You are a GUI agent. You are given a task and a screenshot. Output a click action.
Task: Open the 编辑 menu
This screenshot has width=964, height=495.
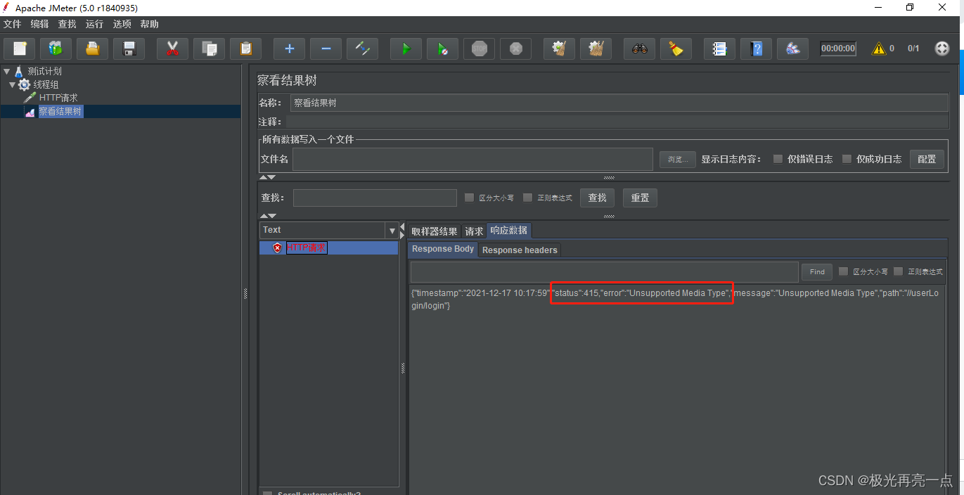coord(40,24)
